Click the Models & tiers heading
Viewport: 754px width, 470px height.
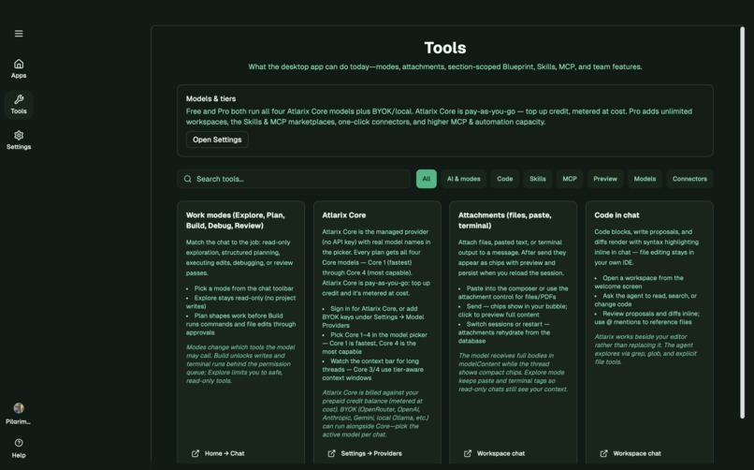(x=210, y=98)
